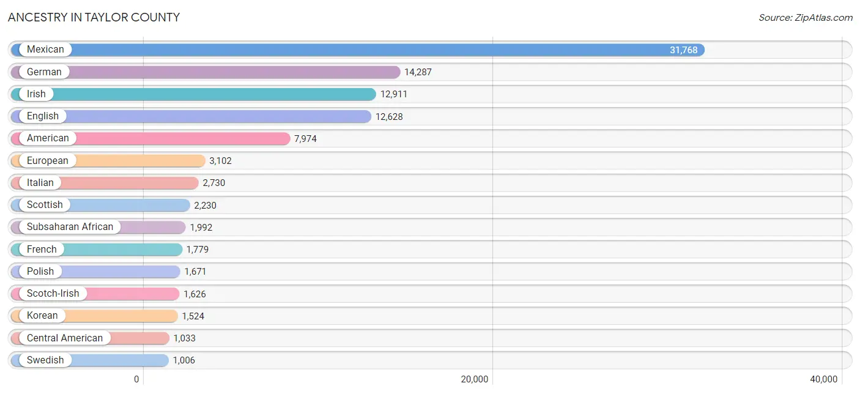Click the 1,524 Korean value
The image size is (860, 394).
pos(193,316)
